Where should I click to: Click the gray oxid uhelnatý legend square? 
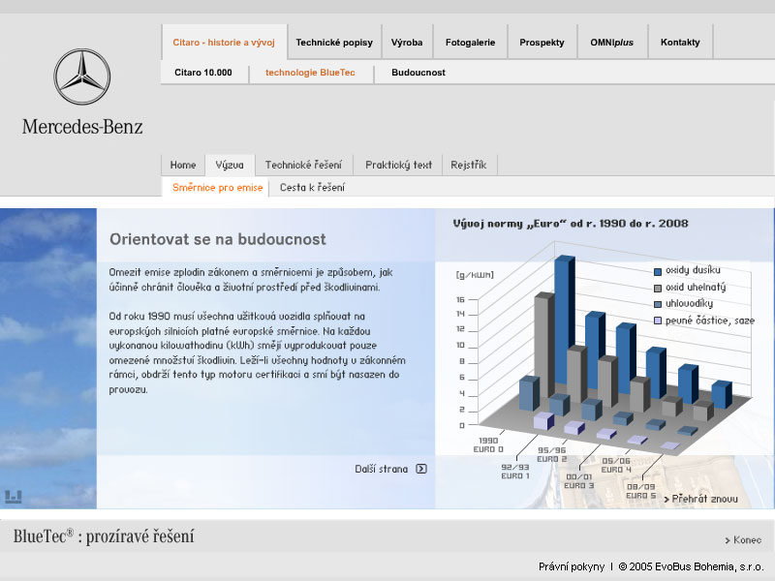point(658,288)
